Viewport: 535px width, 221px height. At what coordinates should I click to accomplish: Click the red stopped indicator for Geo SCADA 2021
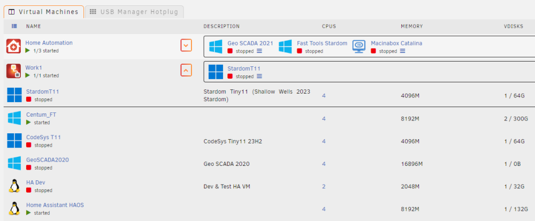tap(230, 51)
